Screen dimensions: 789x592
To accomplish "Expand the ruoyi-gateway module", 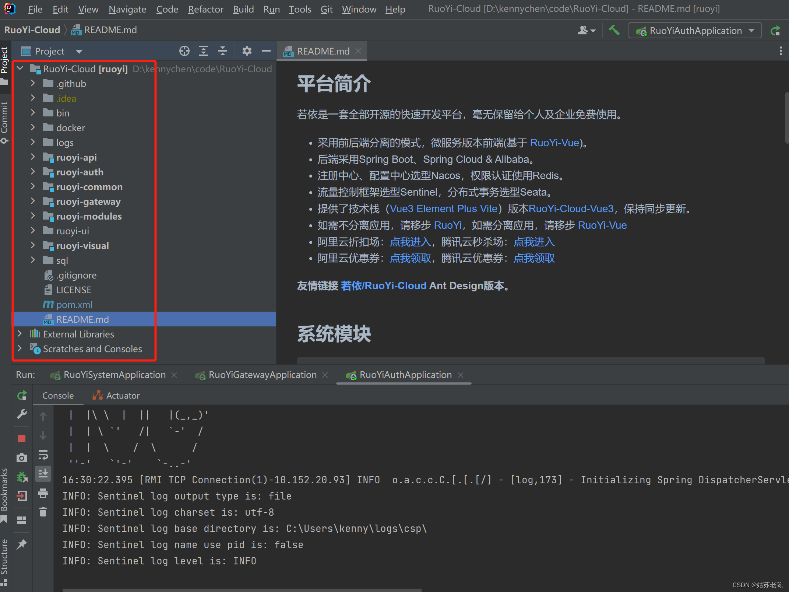I will pyautogui.click(x=33, y=201).
